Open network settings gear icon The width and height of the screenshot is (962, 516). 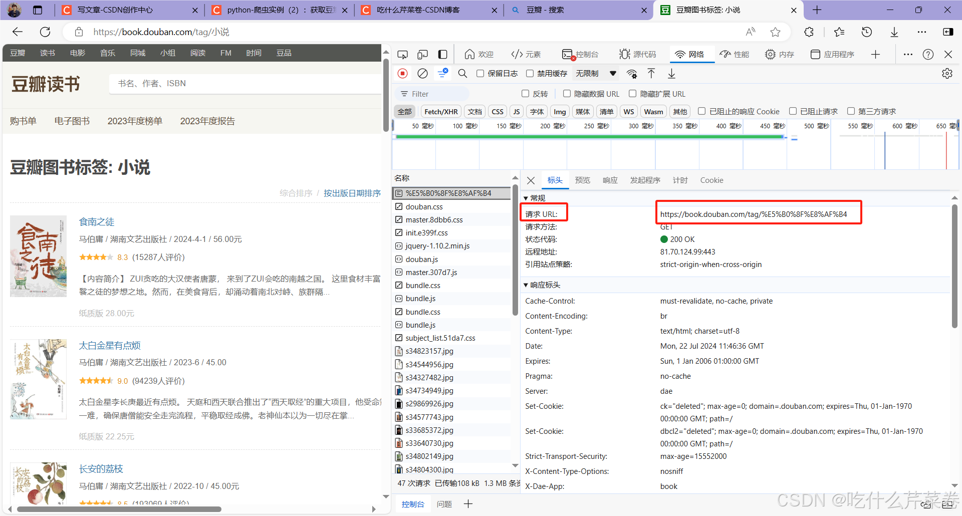pos(947,74)
